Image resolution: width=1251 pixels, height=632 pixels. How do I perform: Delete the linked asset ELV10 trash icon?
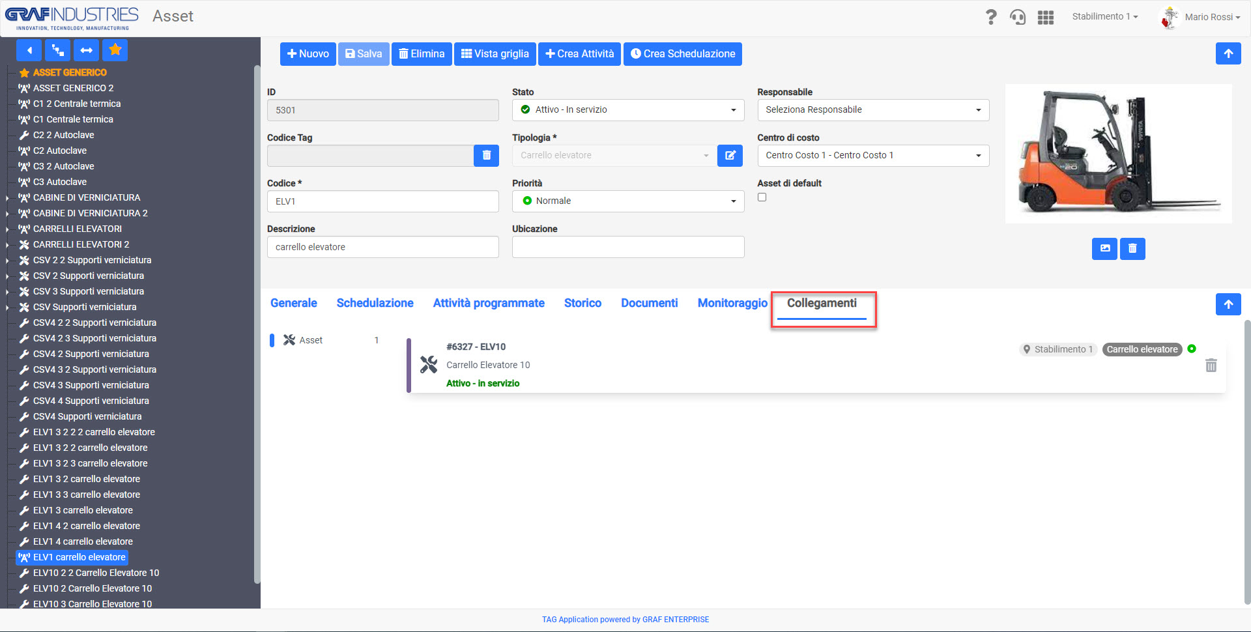click(1211, 365)
